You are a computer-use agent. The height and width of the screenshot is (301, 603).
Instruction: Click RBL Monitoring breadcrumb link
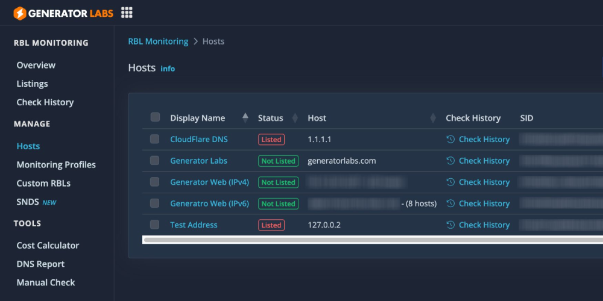(x=159, y=42)
